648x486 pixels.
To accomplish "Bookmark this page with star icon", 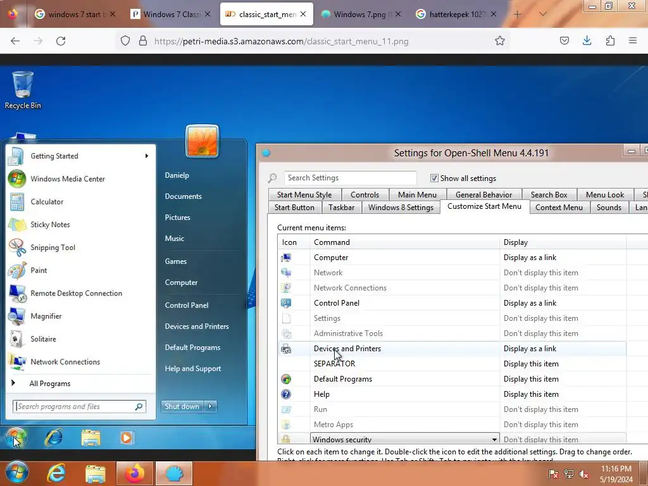I will click(500, 41).
